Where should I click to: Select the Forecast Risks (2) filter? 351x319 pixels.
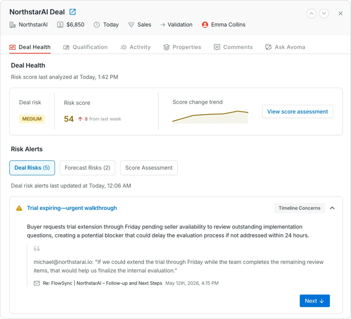(87, 168)
